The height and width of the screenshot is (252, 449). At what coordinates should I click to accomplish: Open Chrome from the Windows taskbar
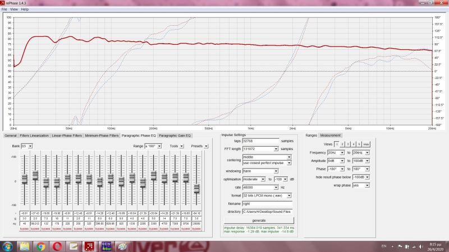pos(41,246)
